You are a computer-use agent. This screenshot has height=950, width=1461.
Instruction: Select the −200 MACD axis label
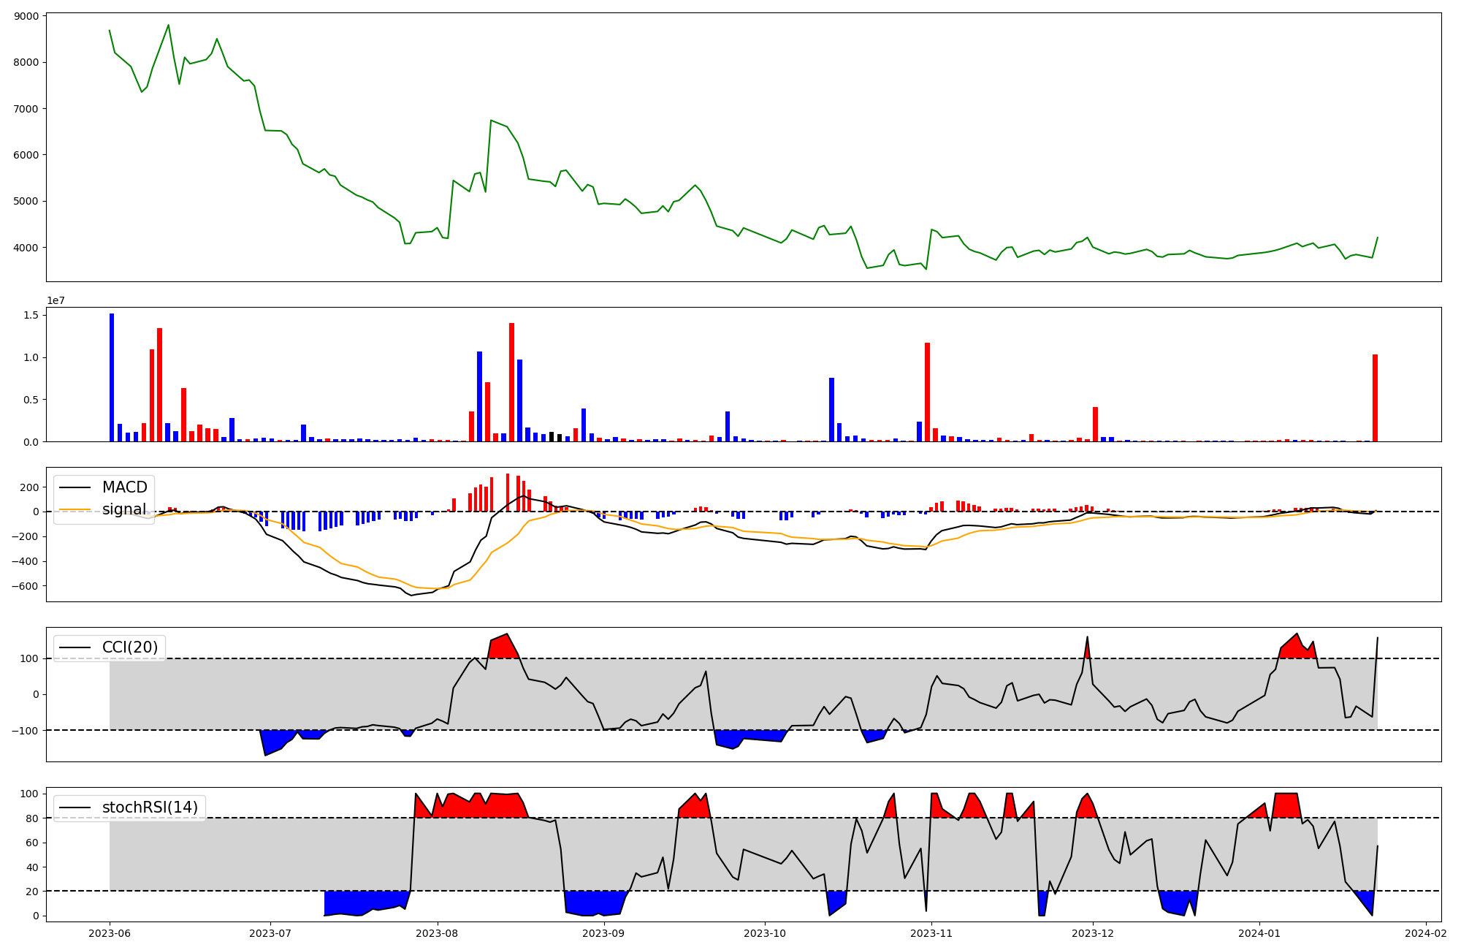[26, 536]
